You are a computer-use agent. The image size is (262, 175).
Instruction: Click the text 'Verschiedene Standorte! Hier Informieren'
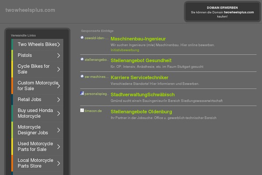click(x=144, y=84)
